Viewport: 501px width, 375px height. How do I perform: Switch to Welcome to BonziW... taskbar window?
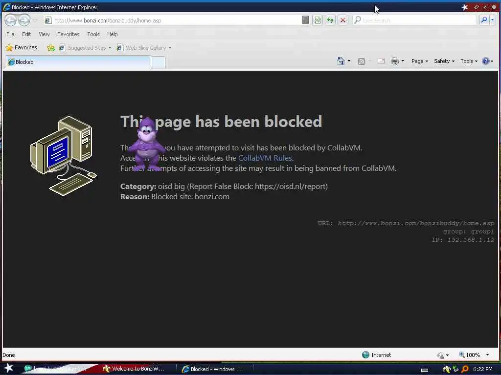[134, 369]
